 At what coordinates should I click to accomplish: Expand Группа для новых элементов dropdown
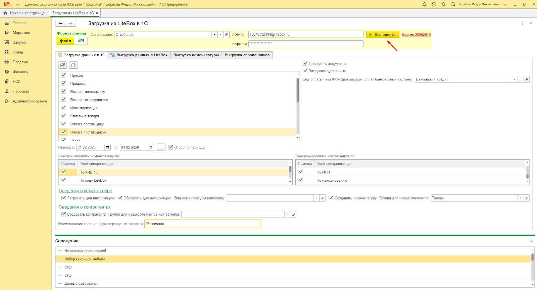pyautogui.click(x=521, y=198)
